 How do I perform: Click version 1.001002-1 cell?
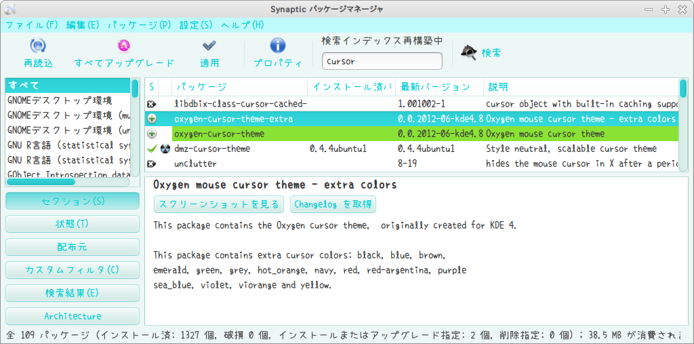click(420, 104)
